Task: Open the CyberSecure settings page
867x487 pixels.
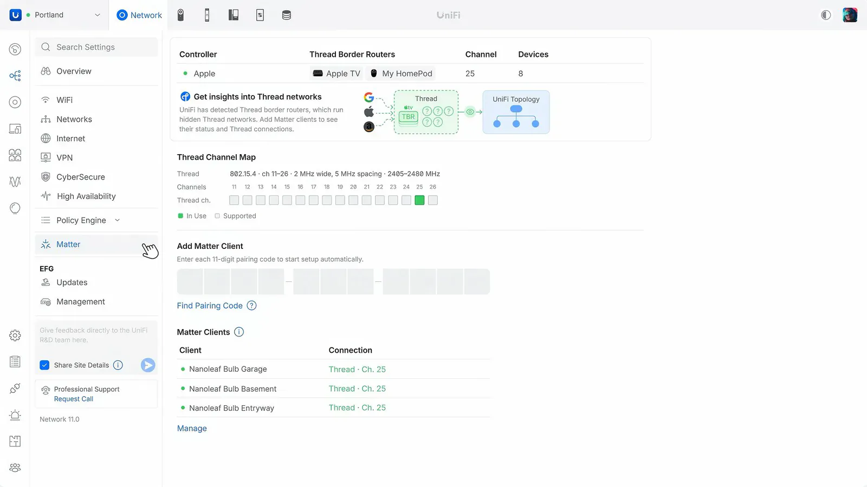Action: coord(96,177)
